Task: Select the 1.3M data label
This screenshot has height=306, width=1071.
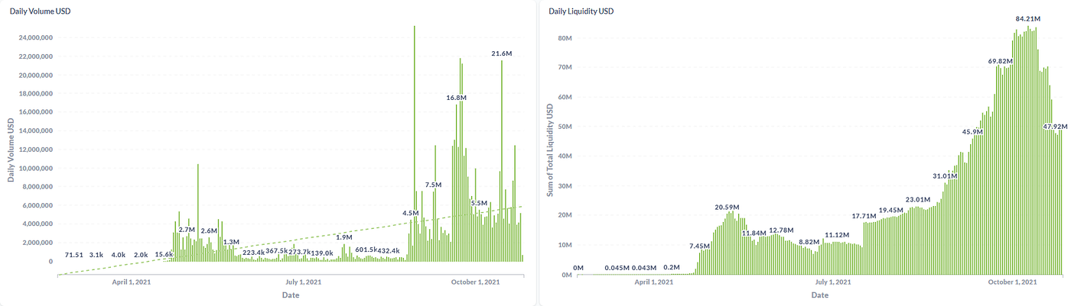Action: pos(231,242)
